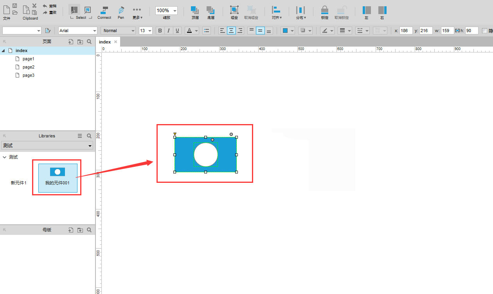Collapse the 测试 library group
Image resolution: width=493 pixels, height=294 pixels.
tap(4, 157)
